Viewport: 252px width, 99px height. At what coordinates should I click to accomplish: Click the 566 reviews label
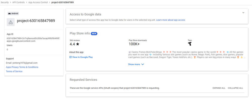coord(75,40)
